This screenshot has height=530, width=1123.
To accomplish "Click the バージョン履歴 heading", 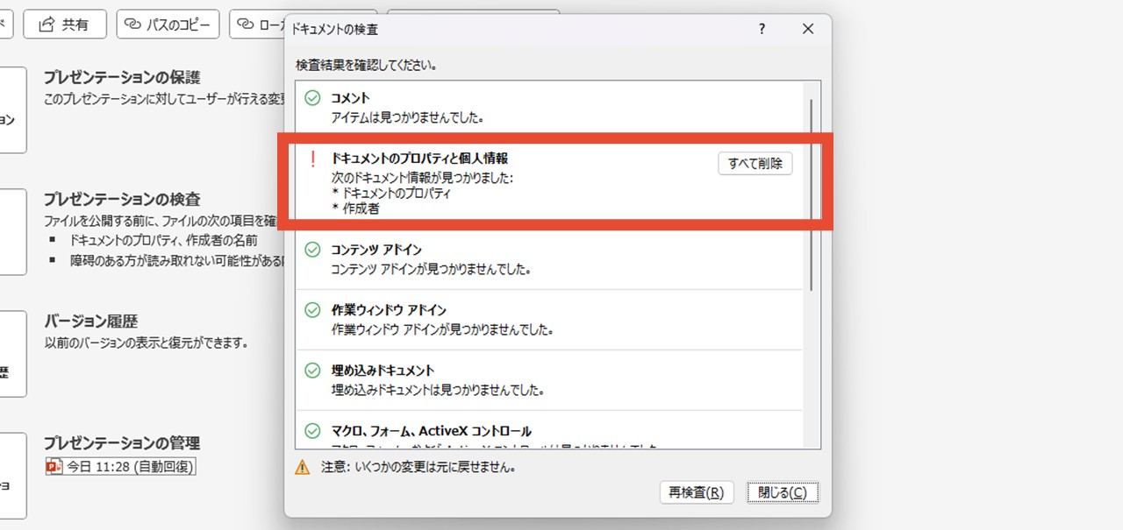I will coord(91,321).
